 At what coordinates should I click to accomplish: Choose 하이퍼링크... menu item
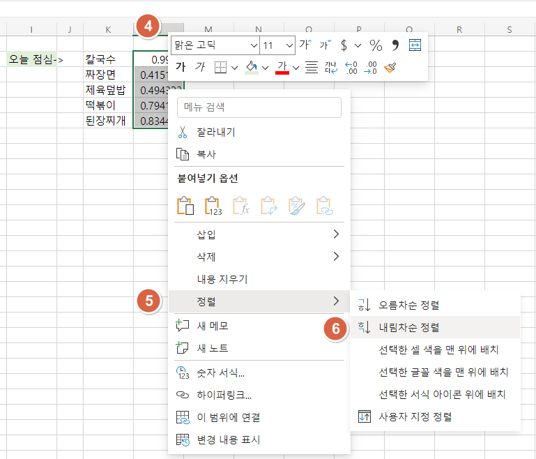coord(259,395)
